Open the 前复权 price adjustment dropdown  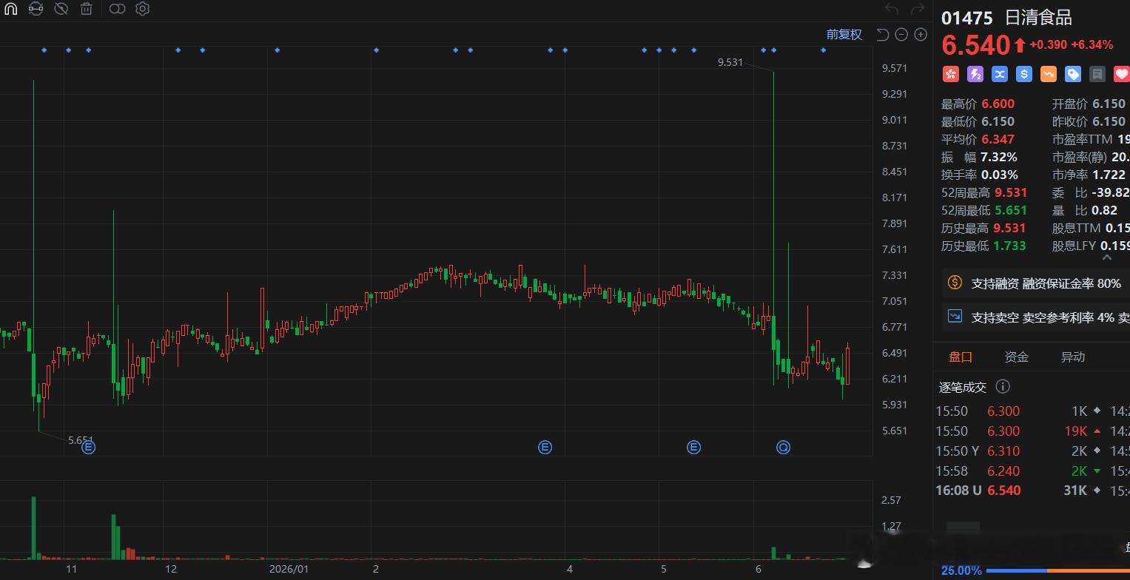844,34
